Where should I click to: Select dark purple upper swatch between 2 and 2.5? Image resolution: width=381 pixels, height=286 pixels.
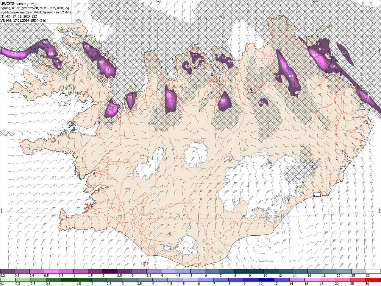(x=110, y=271)
